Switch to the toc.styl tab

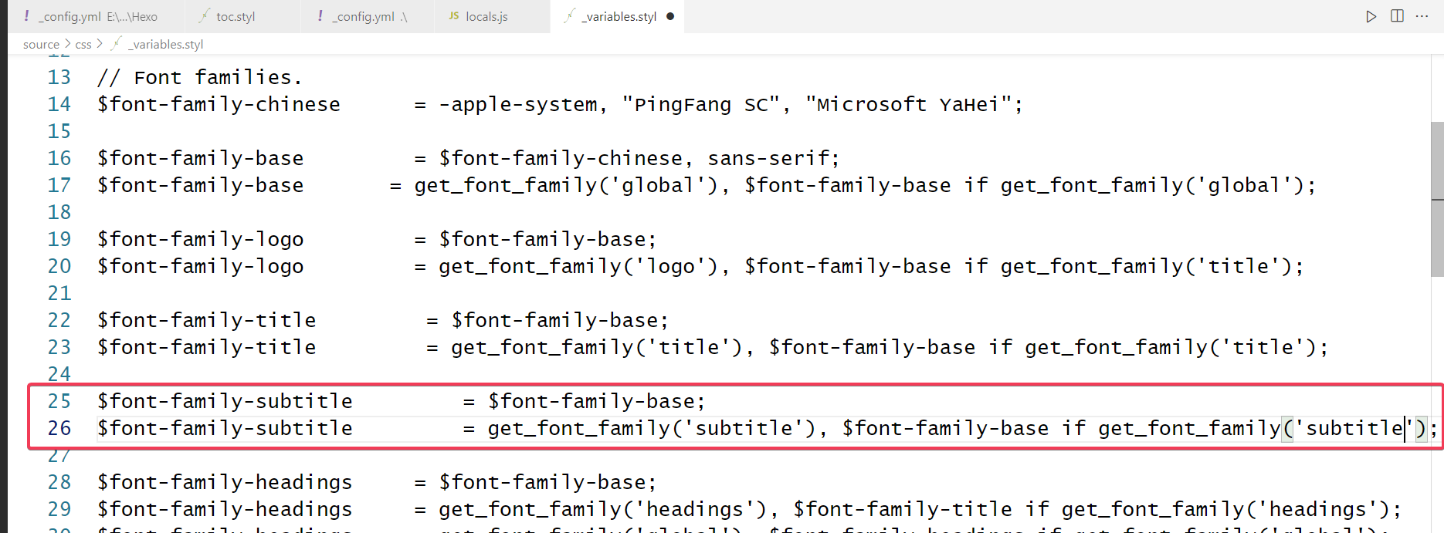[x=235, y=16]
